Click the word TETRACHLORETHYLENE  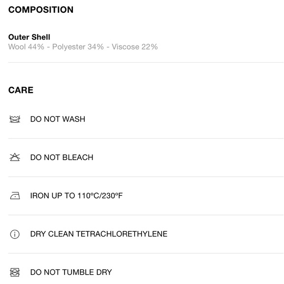[122, 234]
